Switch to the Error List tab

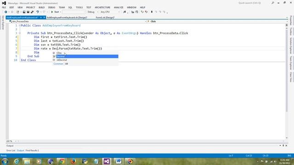[x=11, y=150]
